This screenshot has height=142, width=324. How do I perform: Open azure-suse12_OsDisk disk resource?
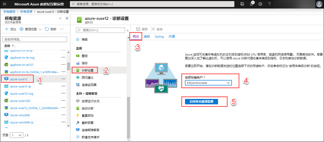click(x=35, y=108)
